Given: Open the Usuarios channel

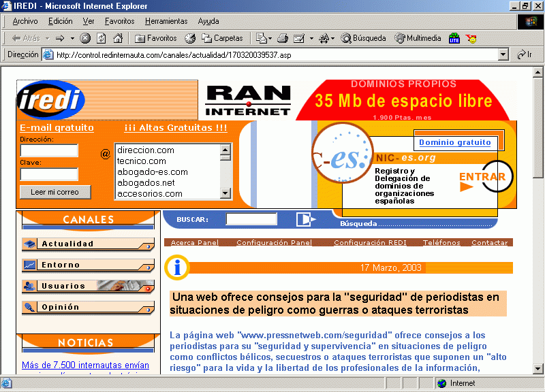Looking at the screenshot, I should coord(89,286).
